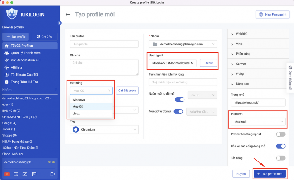Select BAN - Chờ (0) group
The image size is (294, 180).
coord(11,111)
